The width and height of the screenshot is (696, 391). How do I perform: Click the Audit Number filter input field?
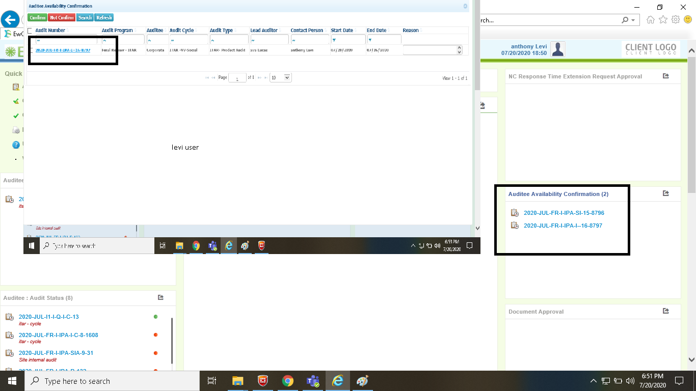point(66,40)
